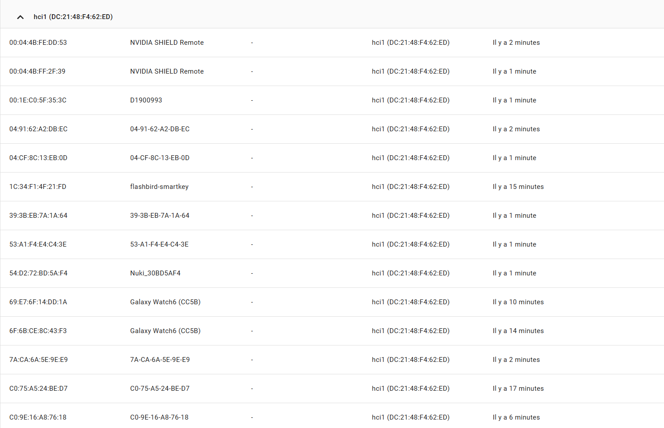Select the 7A:CA:6A:5E:9E:E9 address
This screenshot has width=664, height=428.
39,360
